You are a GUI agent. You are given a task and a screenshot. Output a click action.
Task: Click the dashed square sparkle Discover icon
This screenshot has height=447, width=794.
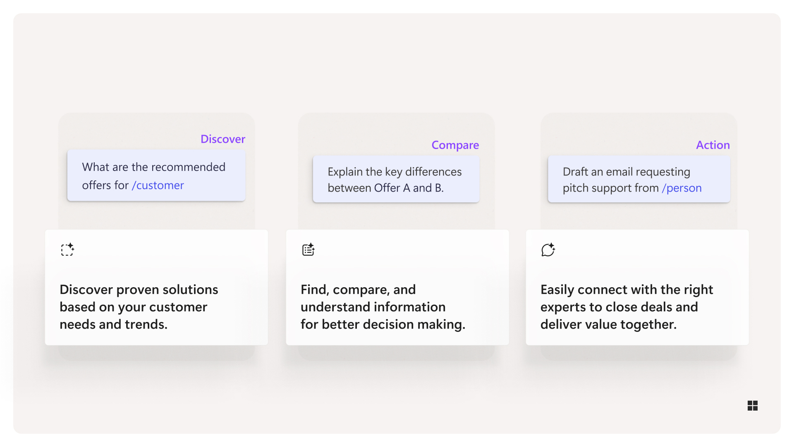(x=67, y=250)
